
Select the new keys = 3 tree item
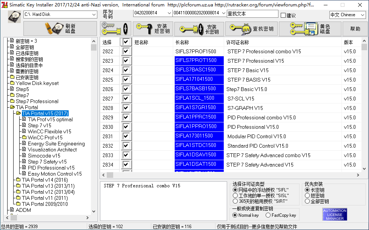[26, 41]
